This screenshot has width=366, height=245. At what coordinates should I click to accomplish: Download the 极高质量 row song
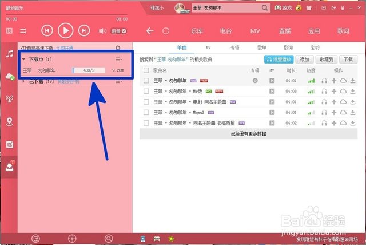[353, 123]
